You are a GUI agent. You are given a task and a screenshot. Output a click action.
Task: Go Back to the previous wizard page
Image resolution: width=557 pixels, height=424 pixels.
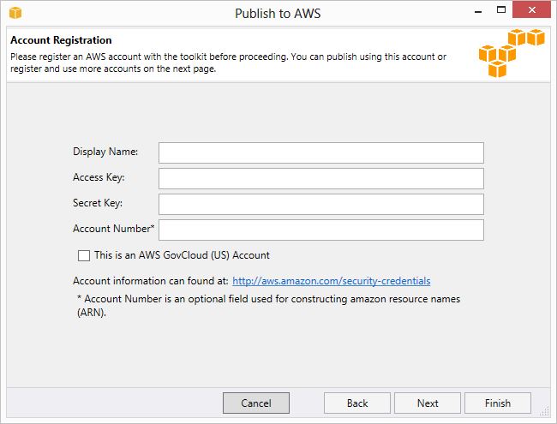(x=357, y=403)
